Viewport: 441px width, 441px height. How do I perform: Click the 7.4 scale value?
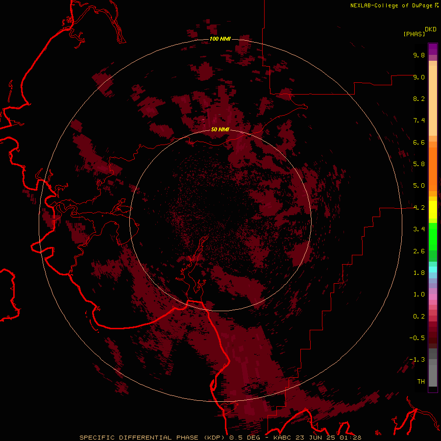[419, 121]
